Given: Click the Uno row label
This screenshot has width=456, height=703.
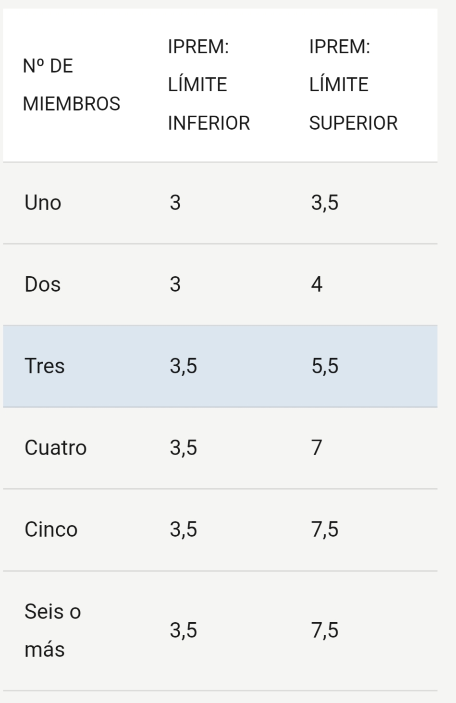Looking at the screenshot, I should pyautogui.click(x=43, y=203).
